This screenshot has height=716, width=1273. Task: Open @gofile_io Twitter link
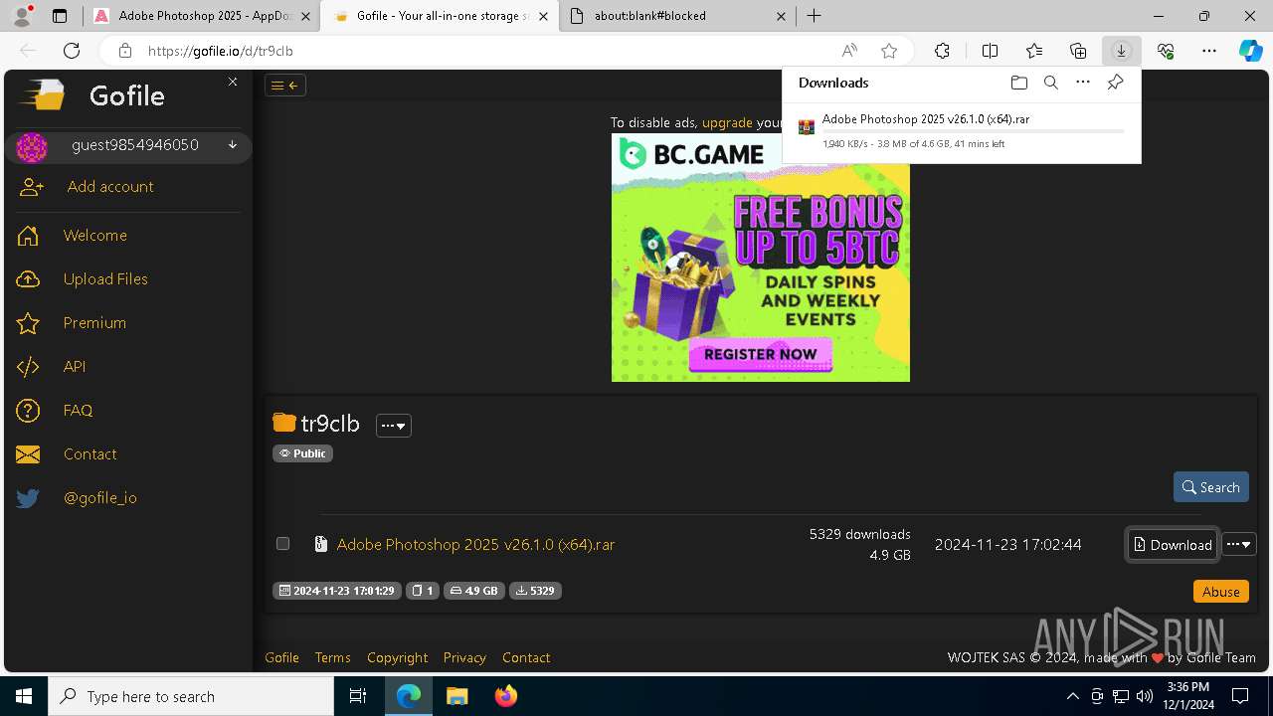tap(100, 498)
